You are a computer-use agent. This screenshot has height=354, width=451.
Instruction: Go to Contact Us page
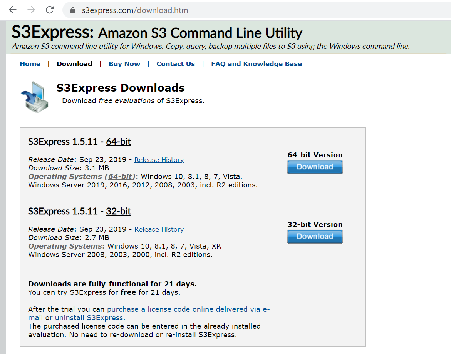click(x=176, y=64)
